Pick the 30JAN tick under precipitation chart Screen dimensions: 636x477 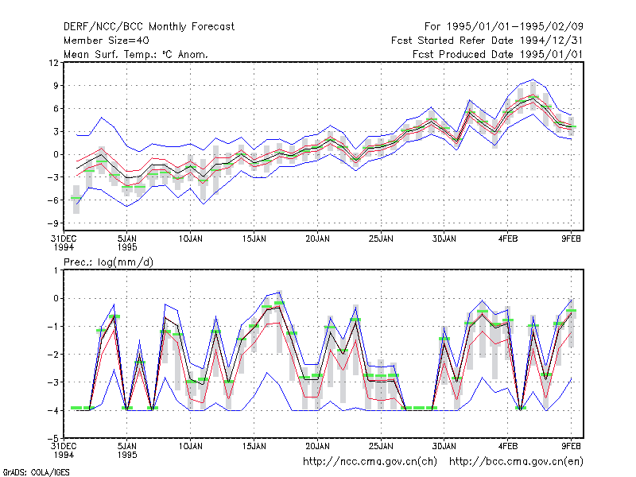(x=444, y=446)
